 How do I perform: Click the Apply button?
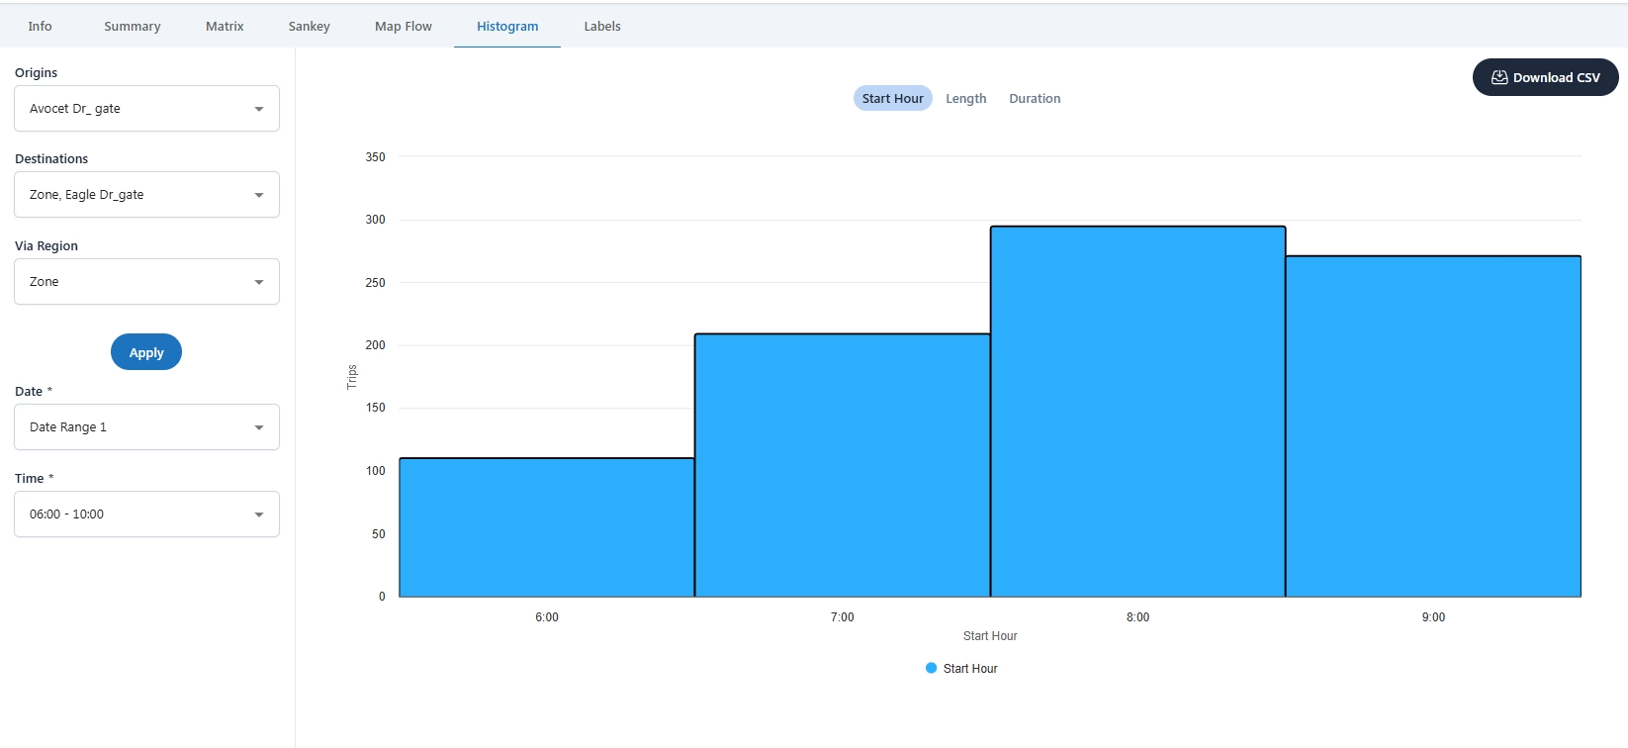pyautogui.click(x=146, y=352)
